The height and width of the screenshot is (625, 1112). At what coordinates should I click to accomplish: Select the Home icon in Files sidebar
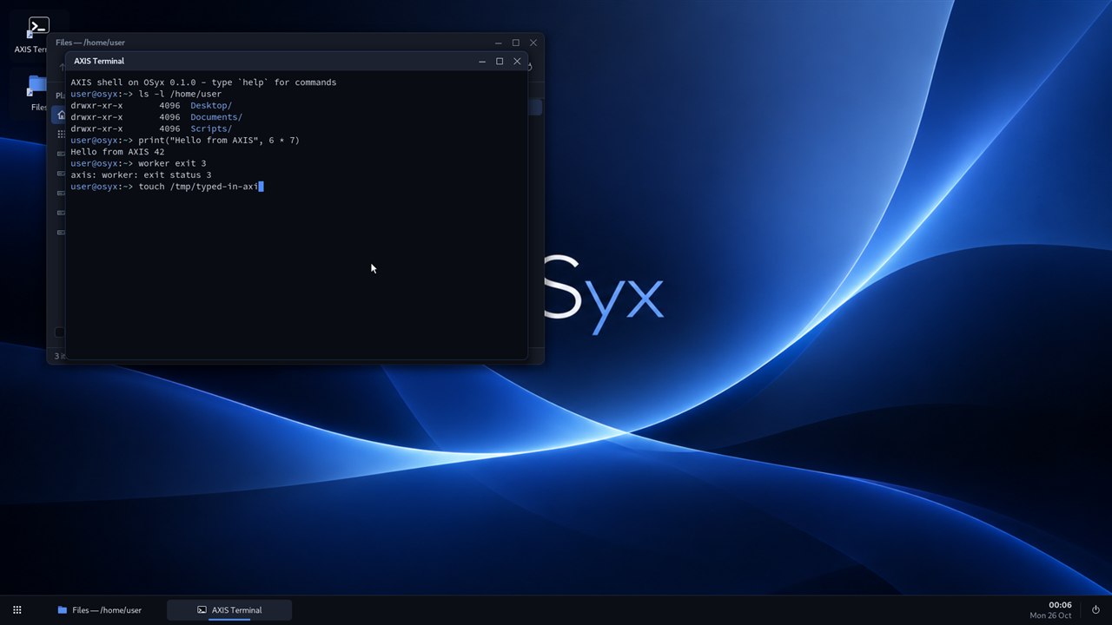[x=61, y=115]
